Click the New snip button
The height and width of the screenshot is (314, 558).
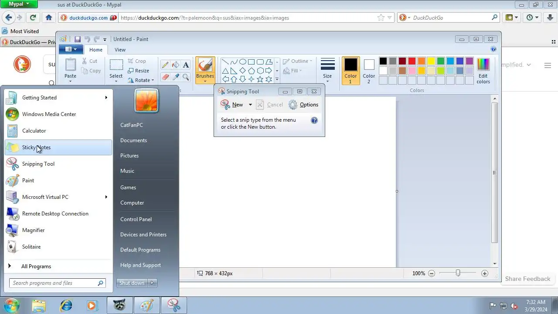232,105
